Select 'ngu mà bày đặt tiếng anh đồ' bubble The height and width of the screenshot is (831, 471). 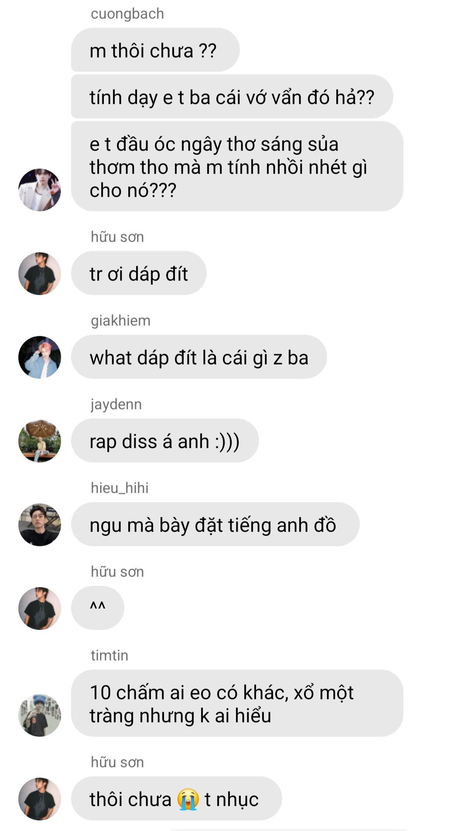tap(215, 524)
